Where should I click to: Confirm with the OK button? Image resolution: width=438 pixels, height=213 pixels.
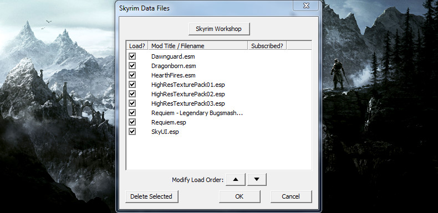240,196
